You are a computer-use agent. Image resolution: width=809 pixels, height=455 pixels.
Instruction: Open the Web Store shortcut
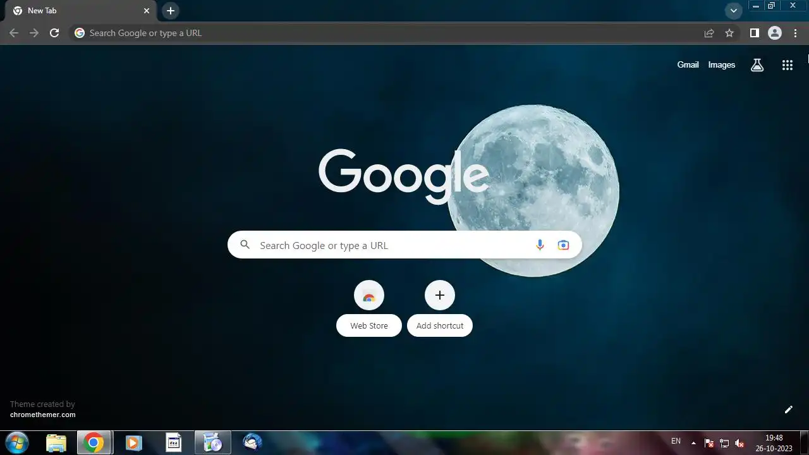pyautogui.click(x=369, y=308)
